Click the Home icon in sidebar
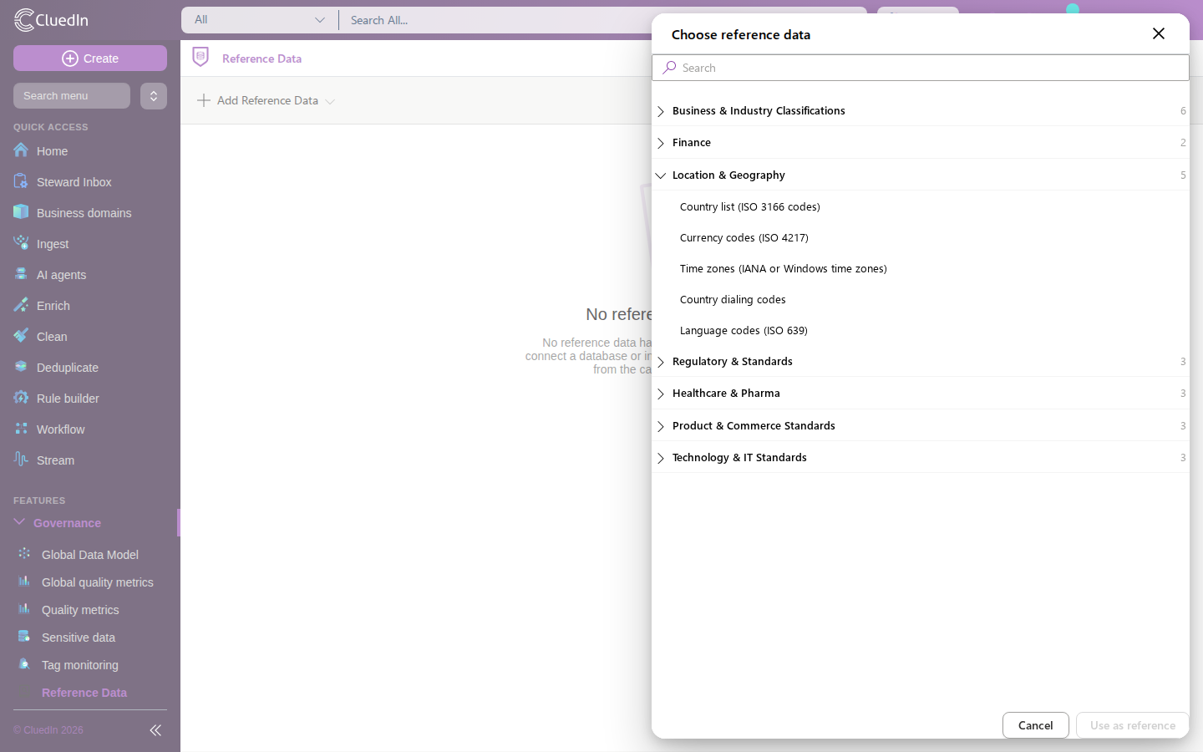This screenshot has height=752, width=1203. [x=21, y=150]
